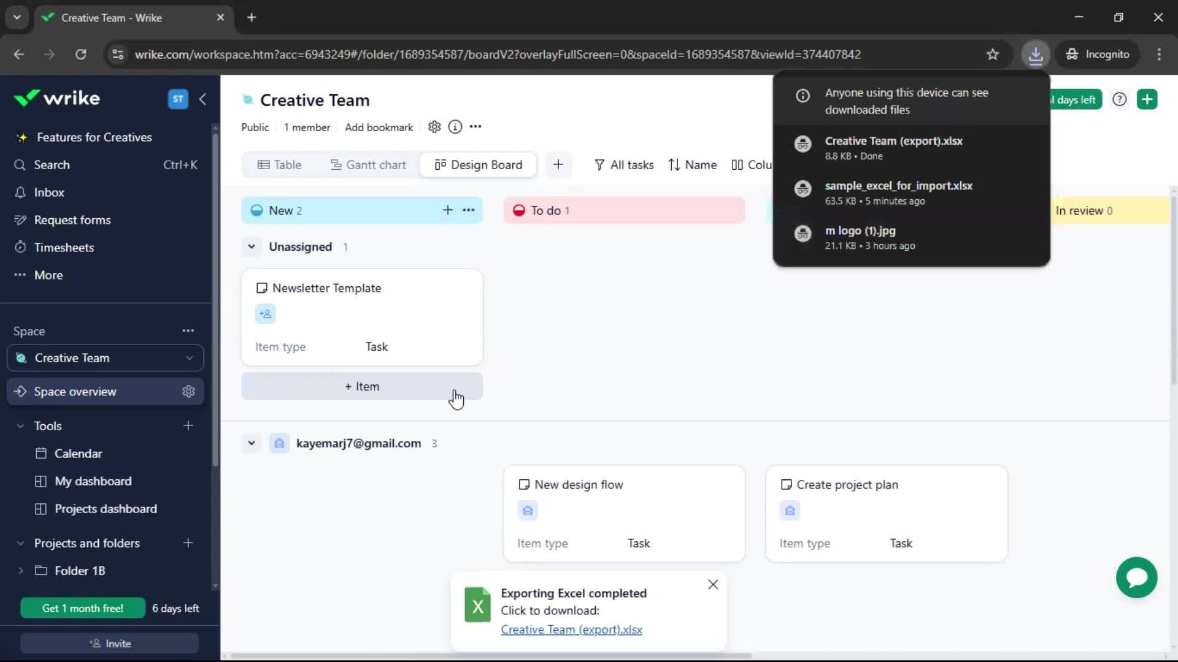Collapse Projects and folders section

(x=20, y=543)
